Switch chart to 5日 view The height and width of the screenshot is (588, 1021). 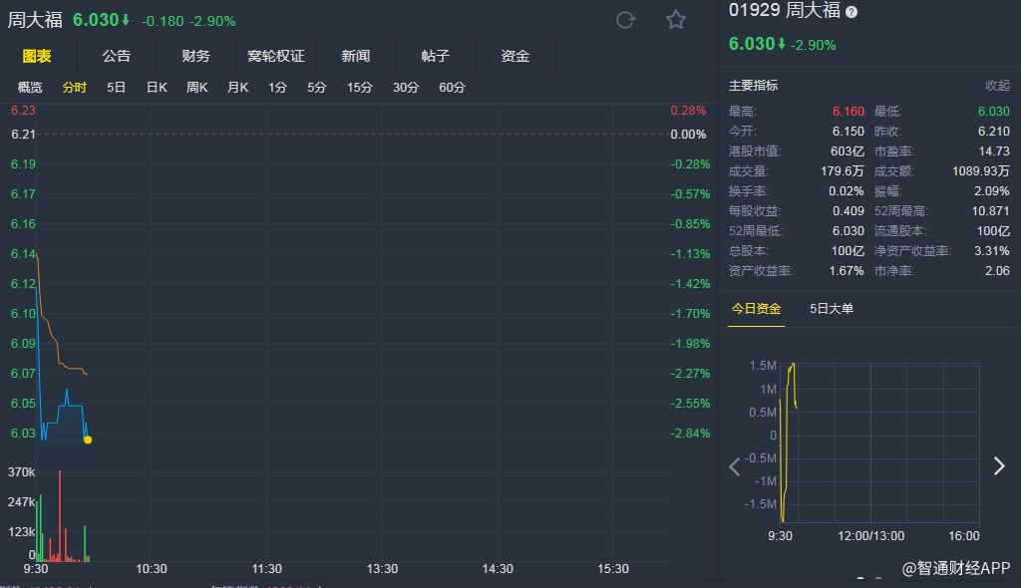pos(117,88)
